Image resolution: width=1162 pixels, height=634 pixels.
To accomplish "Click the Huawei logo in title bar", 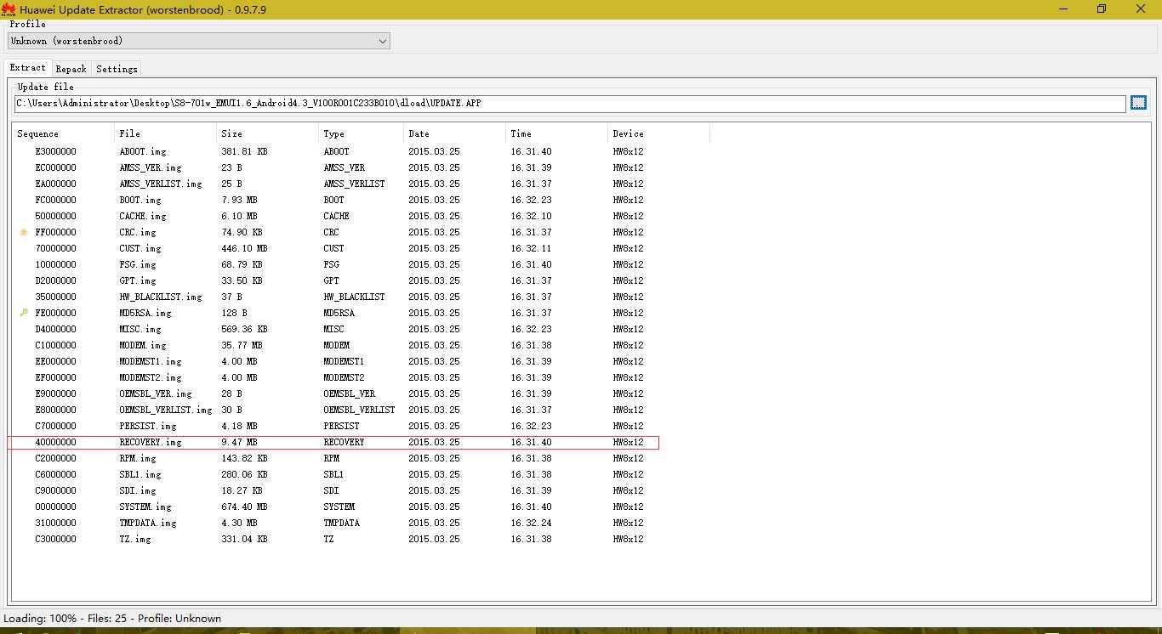I will coord(9,8).
